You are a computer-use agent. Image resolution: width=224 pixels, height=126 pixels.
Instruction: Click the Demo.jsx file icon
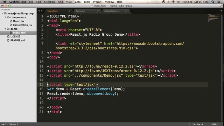pyautogui.click(x=11, y=21)
